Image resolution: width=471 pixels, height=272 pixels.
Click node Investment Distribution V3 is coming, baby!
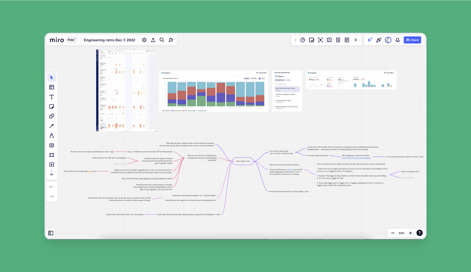[289, 191]
